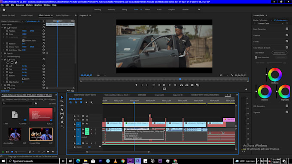Click Mark Out button
Viewport: 292px width, 164px height.
click(x=147, y=85)
